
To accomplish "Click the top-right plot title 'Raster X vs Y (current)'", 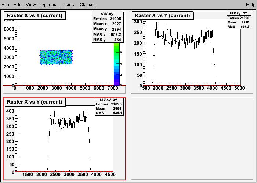I will 162,15.
